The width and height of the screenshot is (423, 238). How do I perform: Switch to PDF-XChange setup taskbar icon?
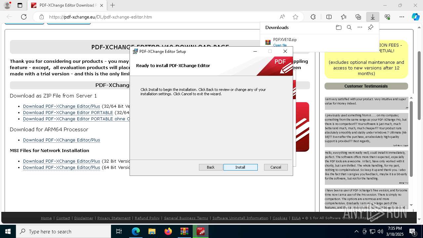[x=201, y=231]
